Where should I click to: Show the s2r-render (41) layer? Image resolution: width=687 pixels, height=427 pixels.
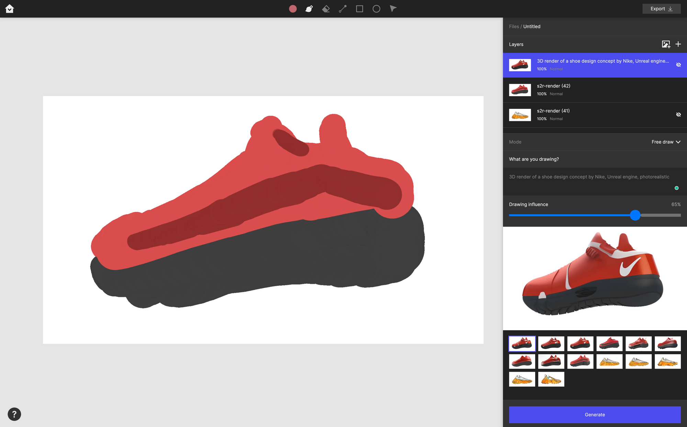coord(678,114)
